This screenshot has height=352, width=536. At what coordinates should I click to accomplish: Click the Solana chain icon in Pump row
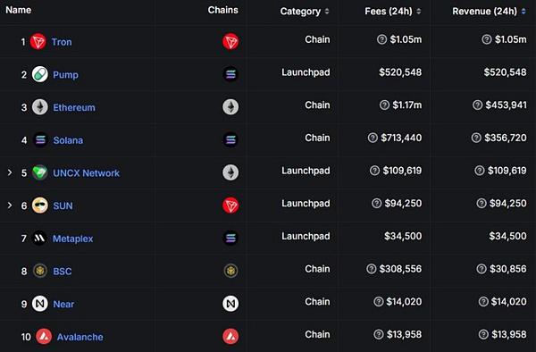pyautogui.click(x=230, y=74)
